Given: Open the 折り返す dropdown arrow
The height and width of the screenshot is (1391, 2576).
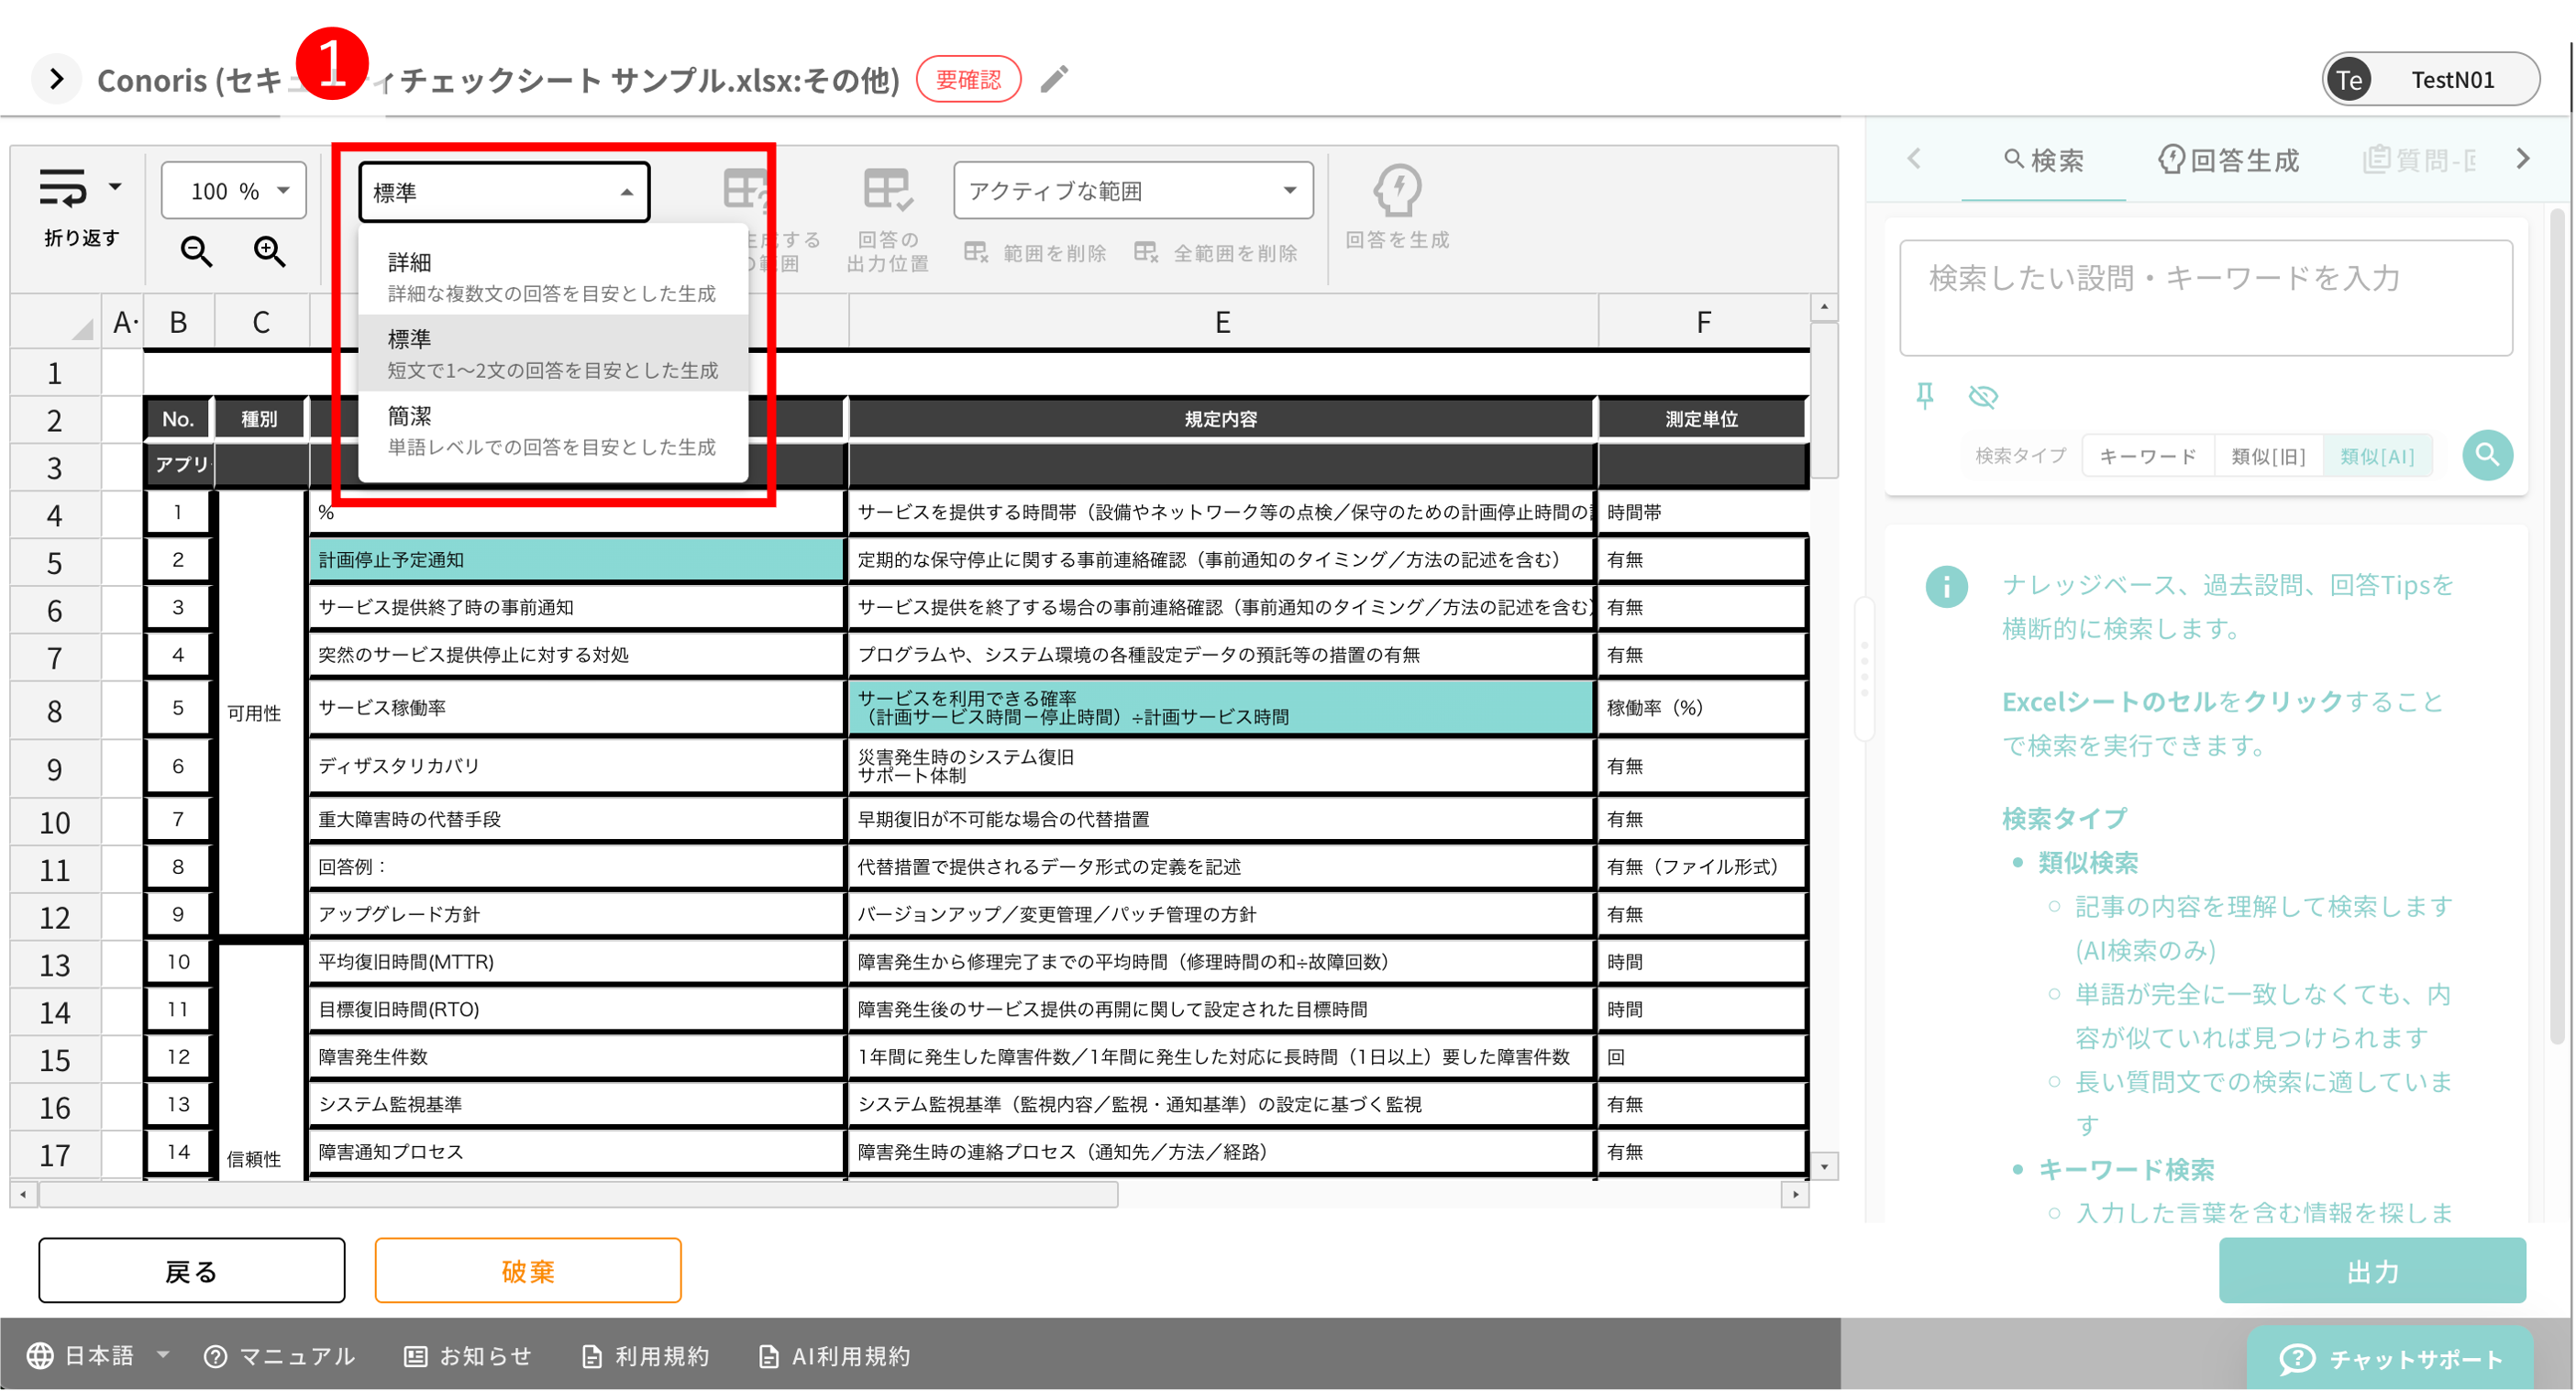Looking at the screenshot, I should [x=115, y=186].
